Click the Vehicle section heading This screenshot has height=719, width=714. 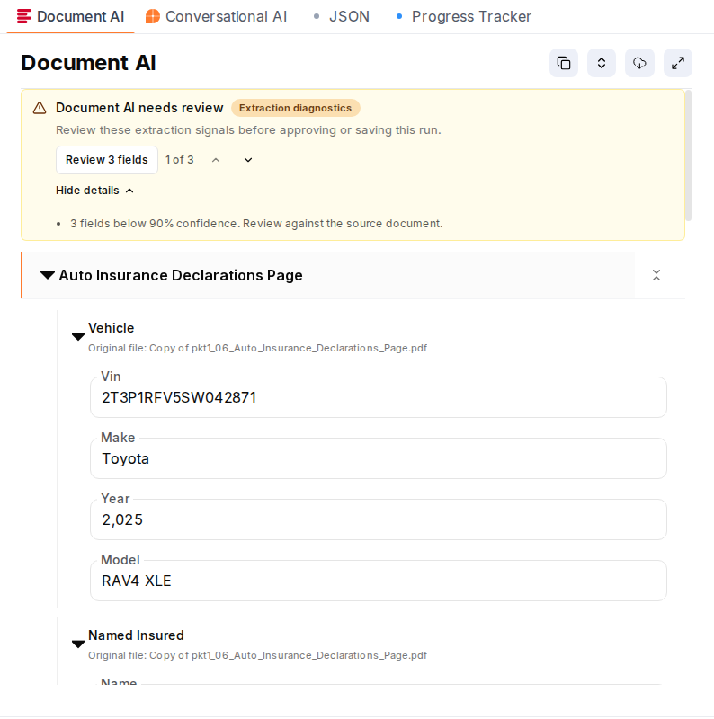coord(111,328)
